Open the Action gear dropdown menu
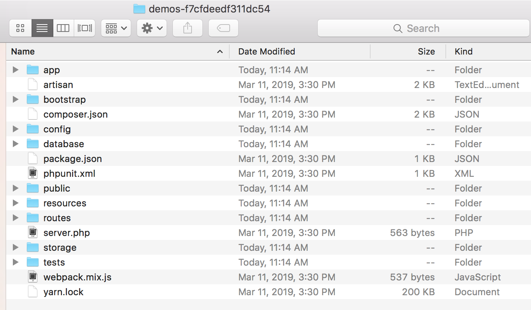Screen dimensions: 531x310 152,28
